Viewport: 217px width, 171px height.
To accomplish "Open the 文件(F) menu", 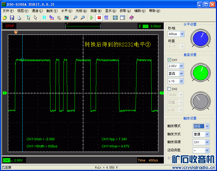I will coord(8,11).
